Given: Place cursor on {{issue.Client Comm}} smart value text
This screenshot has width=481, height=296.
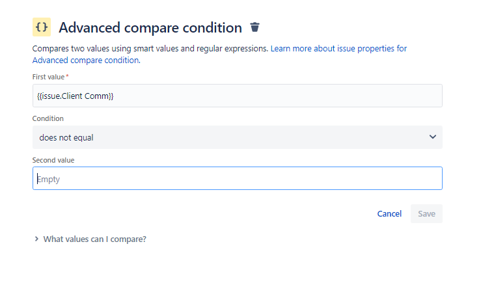Looking at the screenshot, I should (x=75, y=96).
